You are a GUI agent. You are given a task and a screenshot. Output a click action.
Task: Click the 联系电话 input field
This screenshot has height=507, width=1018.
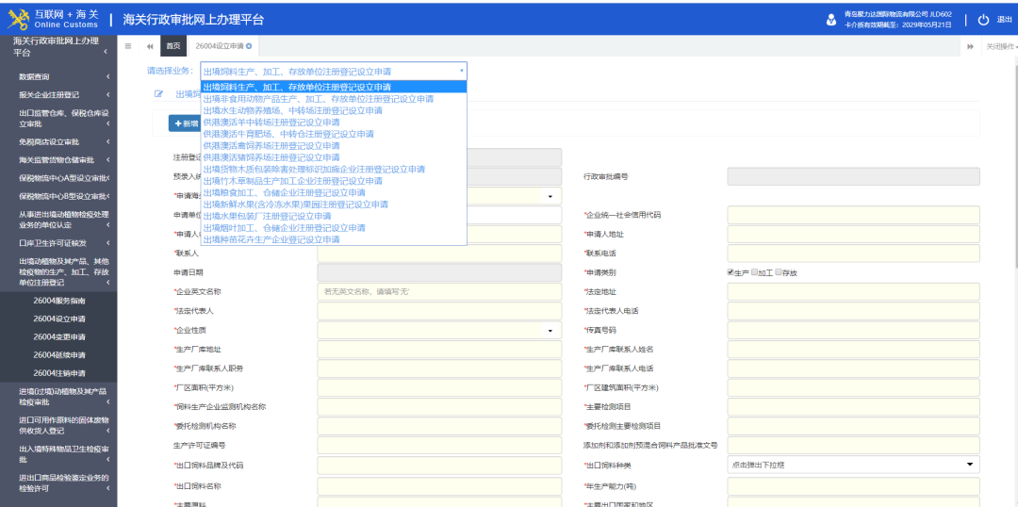tap(853, 253)
